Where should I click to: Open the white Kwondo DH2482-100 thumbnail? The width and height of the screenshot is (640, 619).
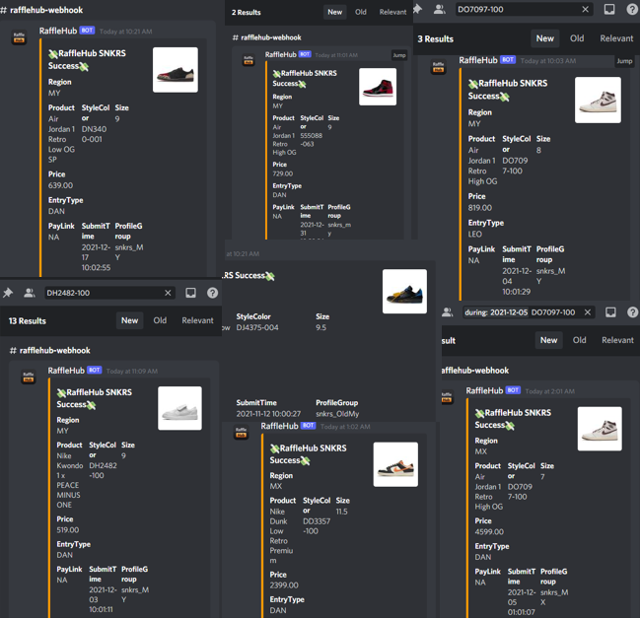click(179, 408)
